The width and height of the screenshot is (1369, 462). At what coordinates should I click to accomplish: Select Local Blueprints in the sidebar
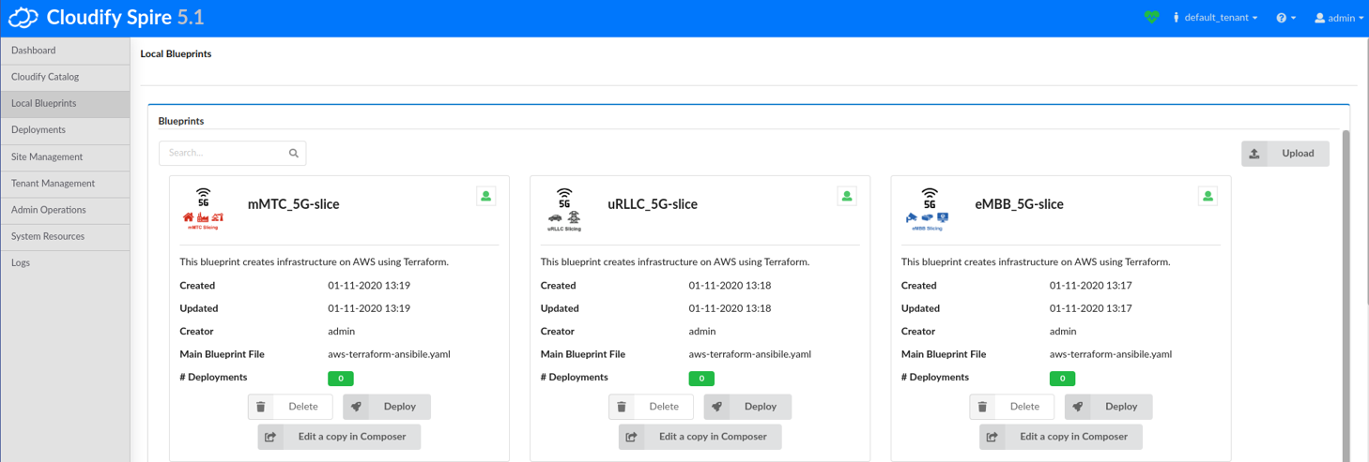click(x=65, y=103)
